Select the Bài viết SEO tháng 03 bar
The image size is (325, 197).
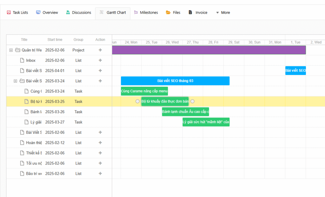175,81
